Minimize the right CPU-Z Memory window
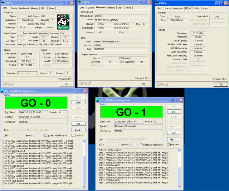The image size is (229, 191). point(218,3)
